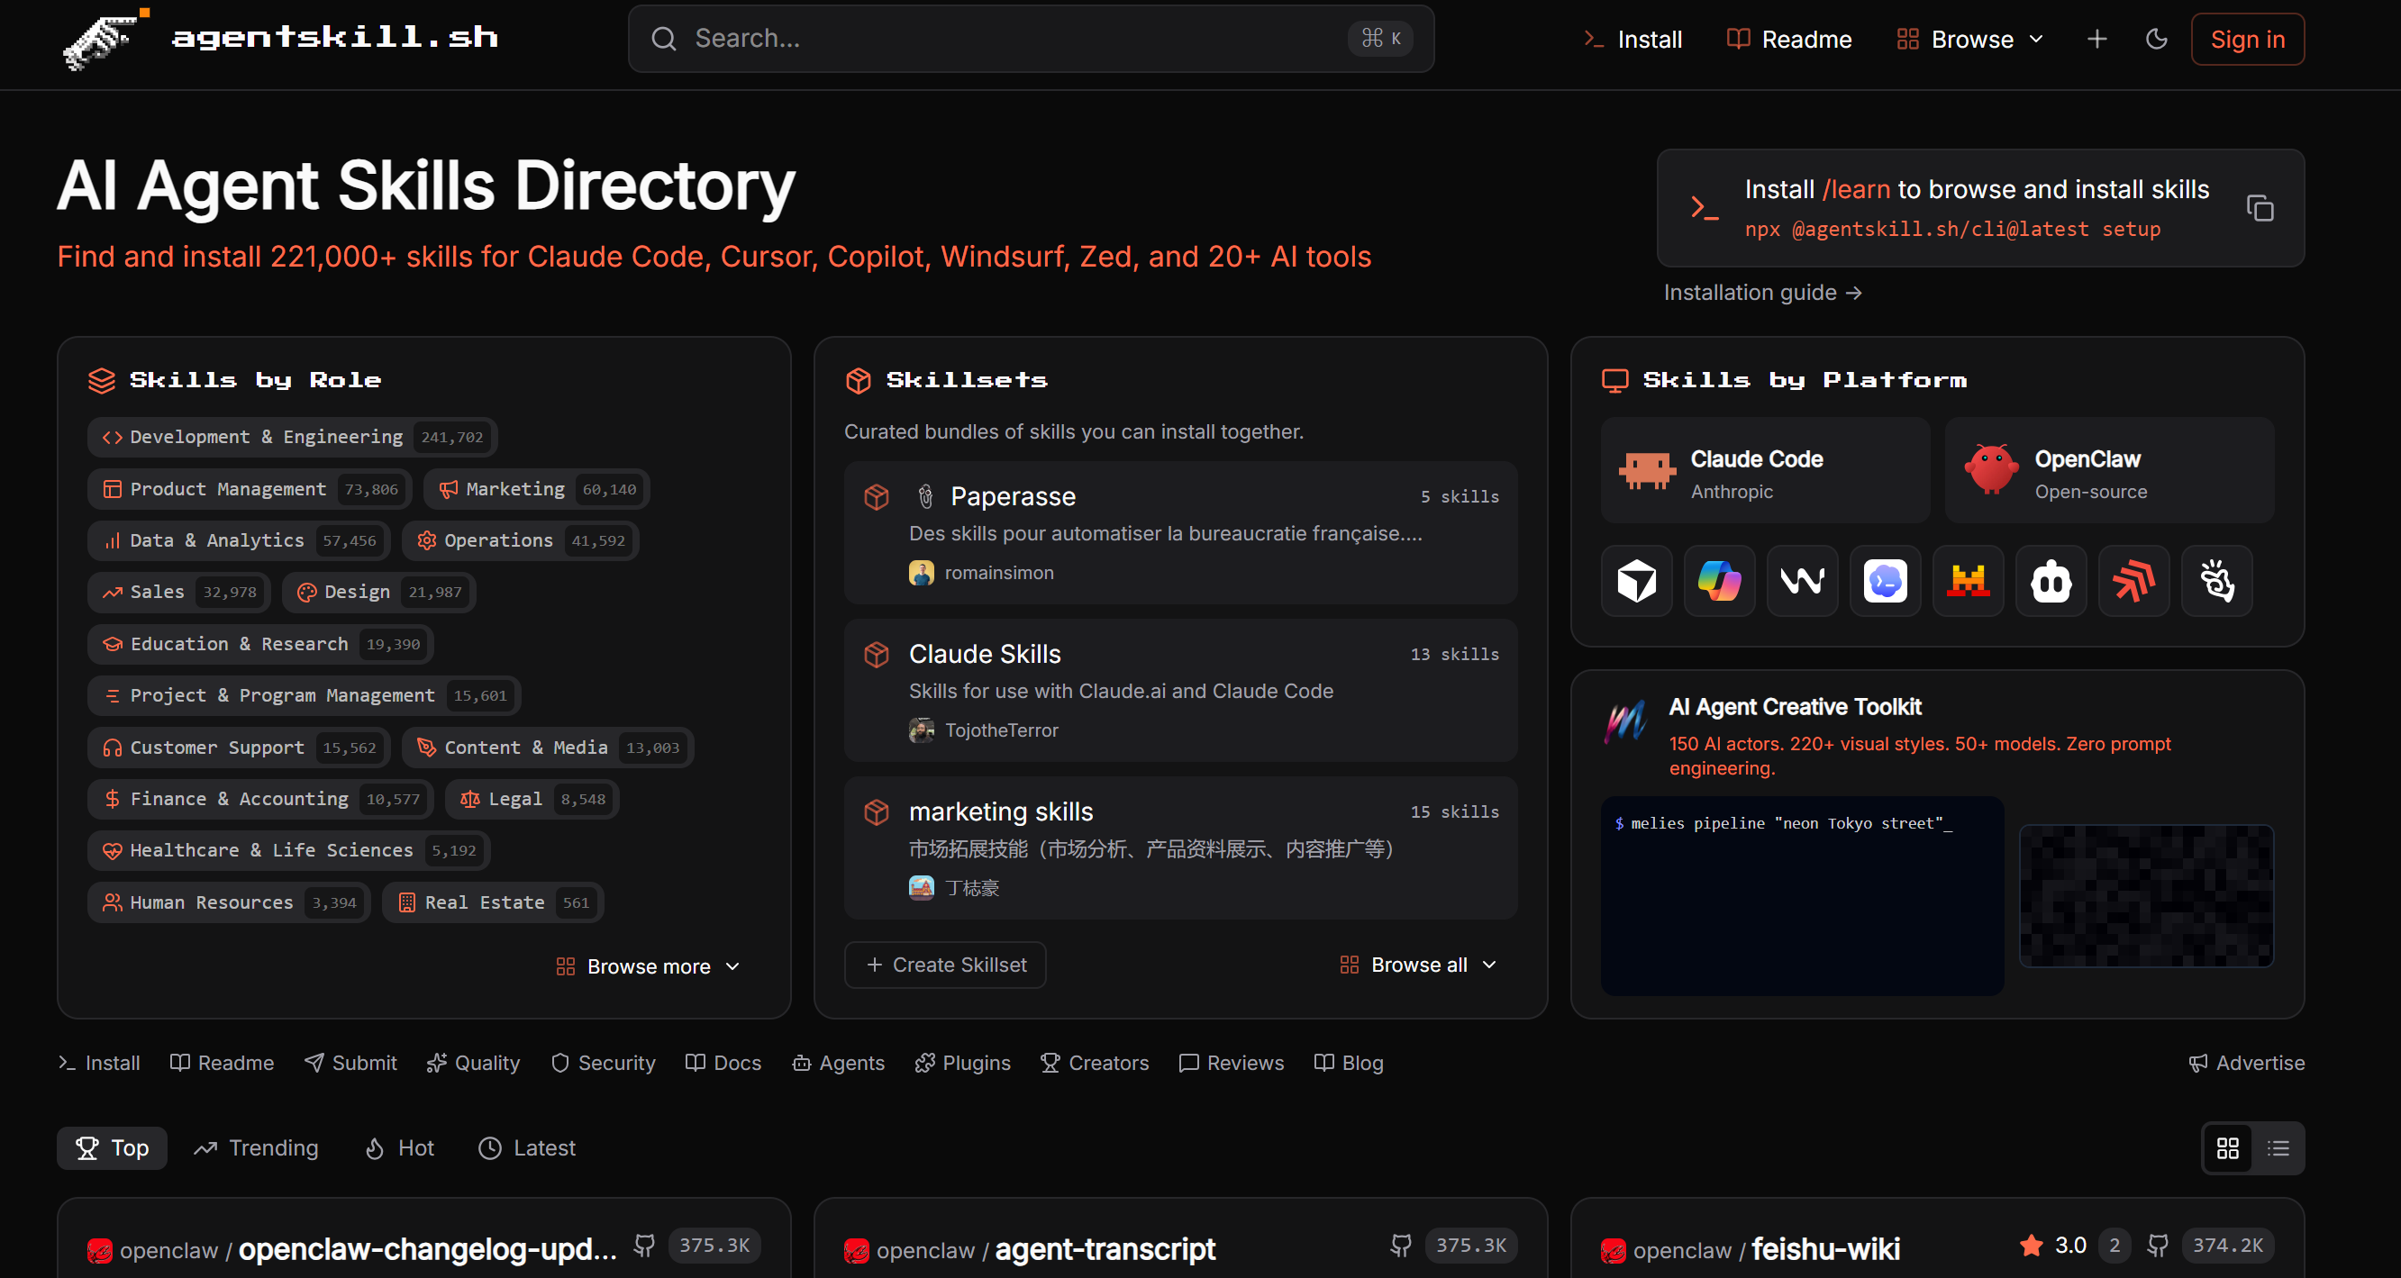Expand Browse all under Skillsets
The image size is (2401, 1278).
(x=1418, y=964)
